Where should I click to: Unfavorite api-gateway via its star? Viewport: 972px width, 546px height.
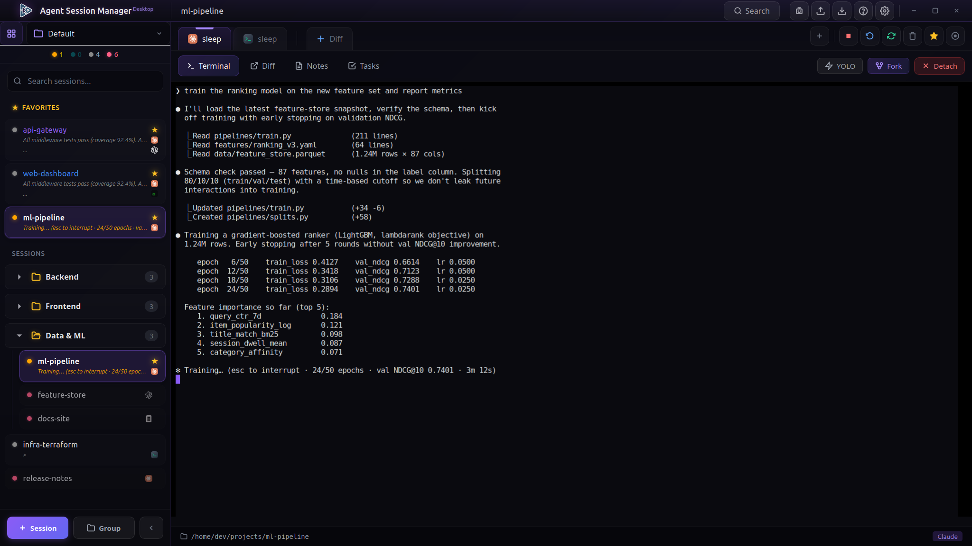pos(154,130)
